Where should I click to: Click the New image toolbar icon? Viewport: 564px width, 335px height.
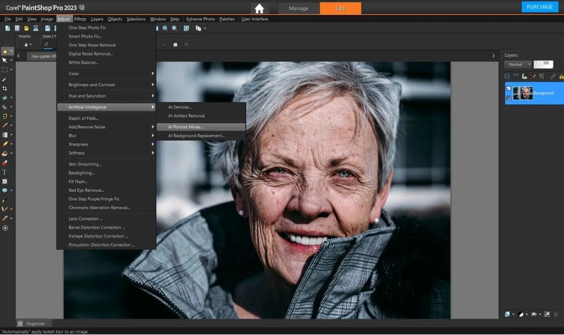click(8, 28)
